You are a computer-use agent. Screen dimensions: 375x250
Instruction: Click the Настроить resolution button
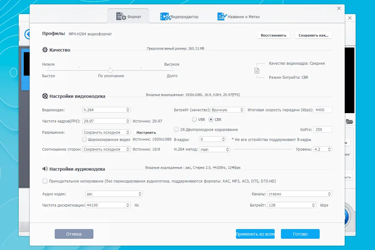(x=146, y=132)
